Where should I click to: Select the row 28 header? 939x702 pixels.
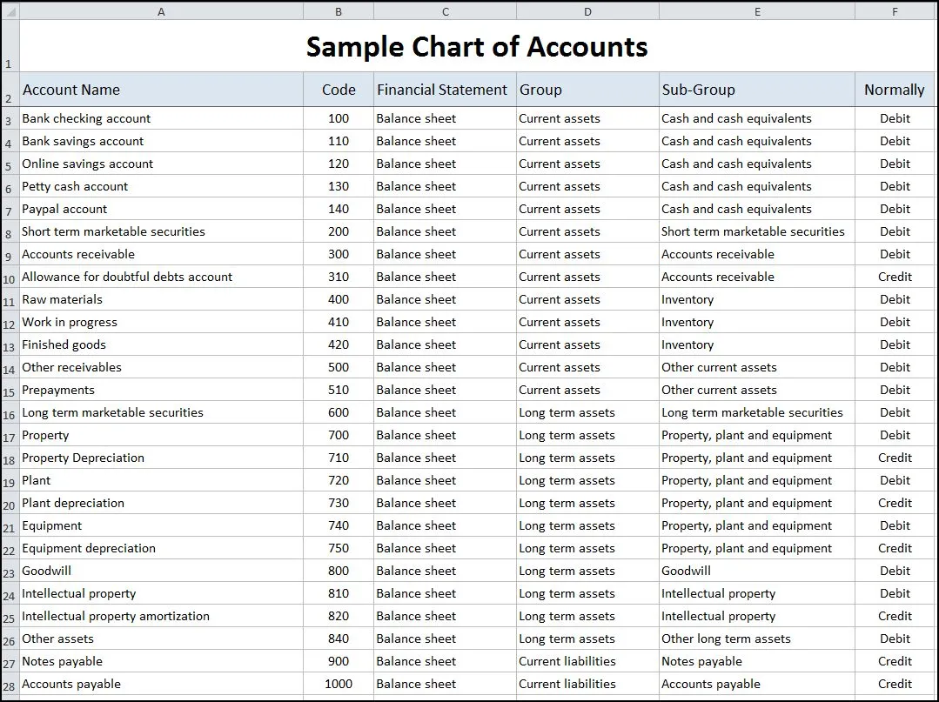pyautogui.click(x=10, y=685)
